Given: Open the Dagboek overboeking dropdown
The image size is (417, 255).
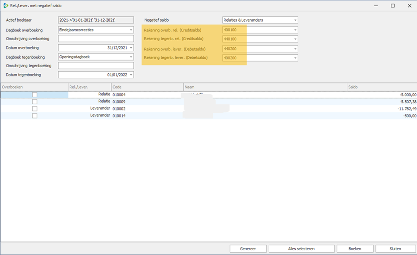Looking at the screenshot, I should tap(131, 30).
